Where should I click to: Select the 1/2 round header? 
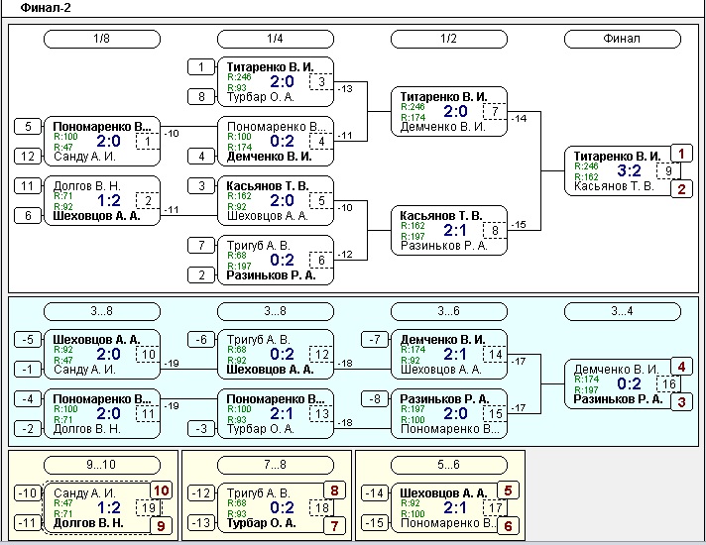[x=449, y=39]
